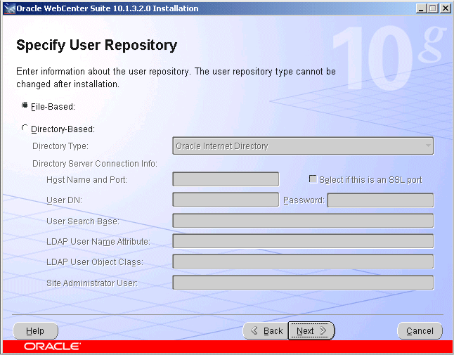Select the User Search Base field
Screen dimensions: 454x355
[x=303, y=221]
